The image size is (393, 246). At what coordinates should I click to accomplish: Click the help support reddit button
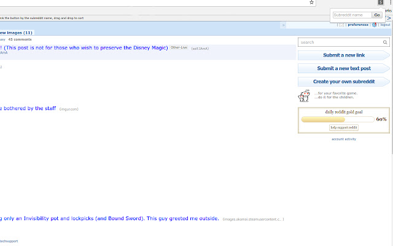coord(344,127)
